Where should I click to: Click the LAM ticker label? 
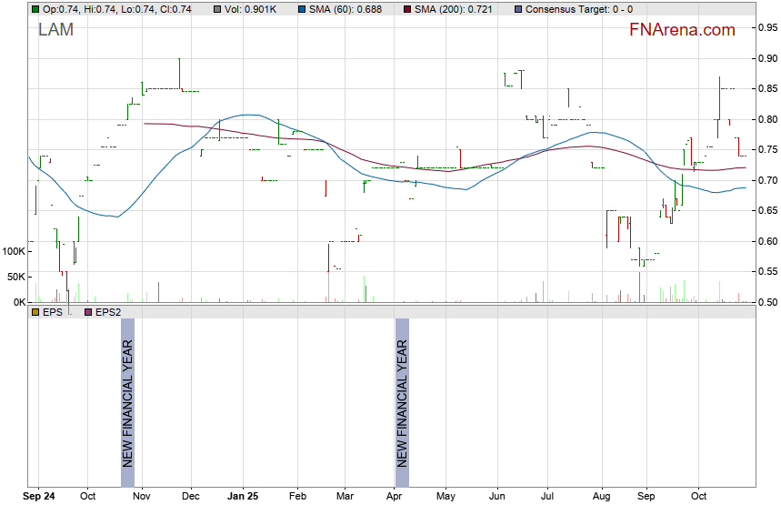pyautogui.click(x=55, y=31)
